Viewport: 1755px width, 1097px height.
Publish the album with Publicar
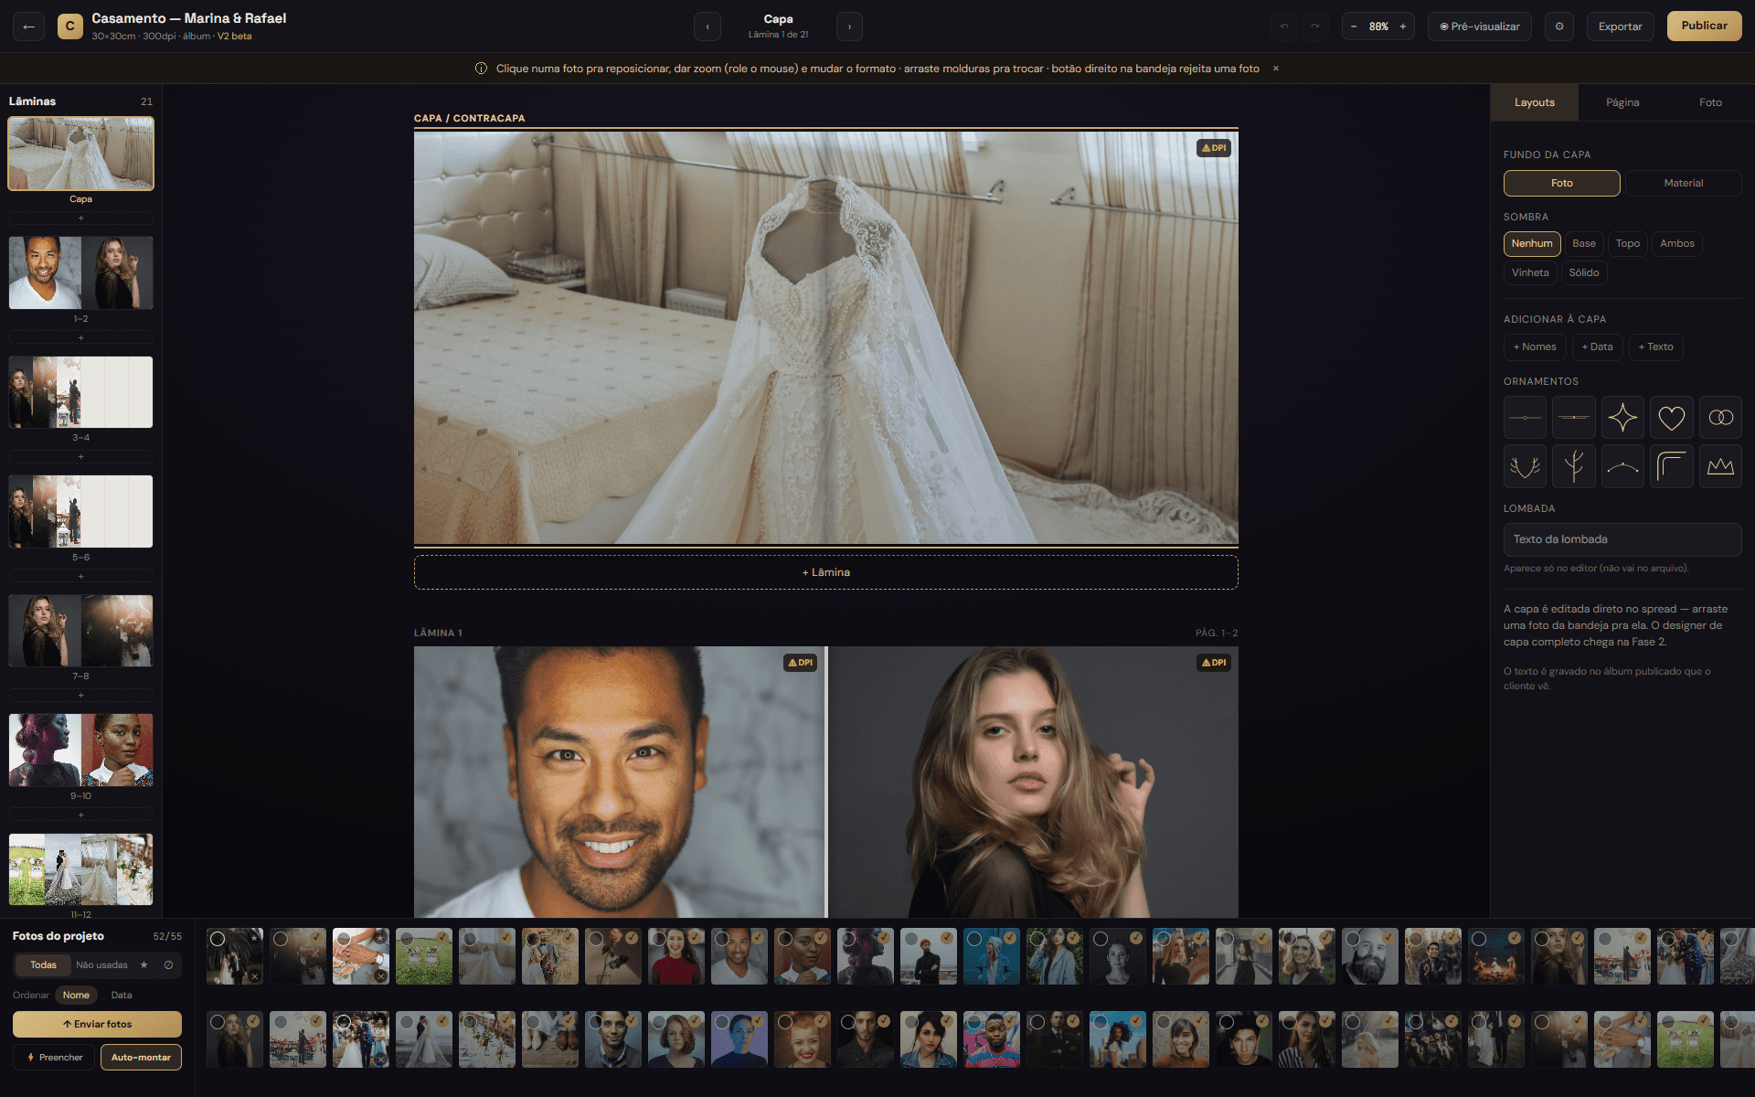pyautogui.click(x=1704, y=26)
